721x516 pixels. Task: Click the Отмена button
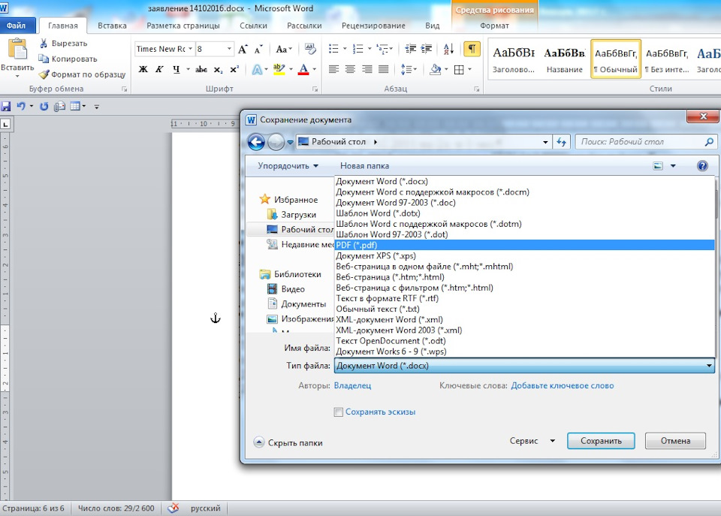(675, 441)
